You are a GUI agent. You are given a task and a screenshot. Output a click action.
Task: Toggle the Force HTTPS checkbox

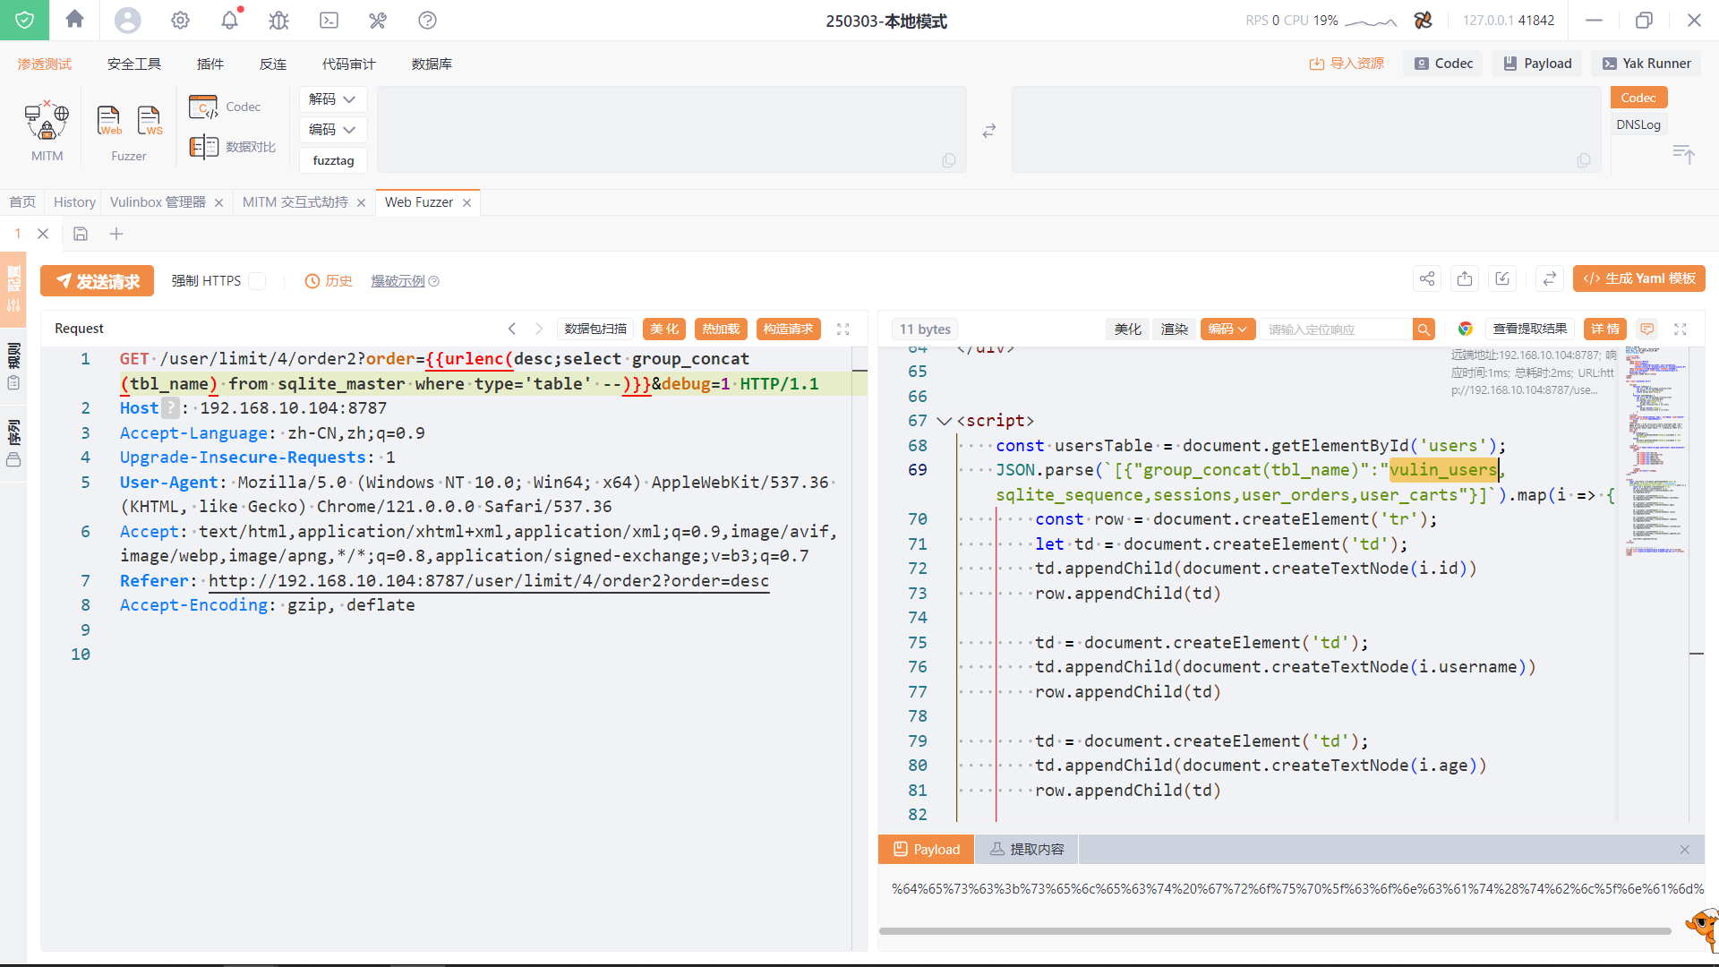[257, 281]
